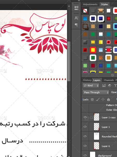The image size is (117, 157).
Task: Toggle visibility of the Background layer
Action: point(85,155)
